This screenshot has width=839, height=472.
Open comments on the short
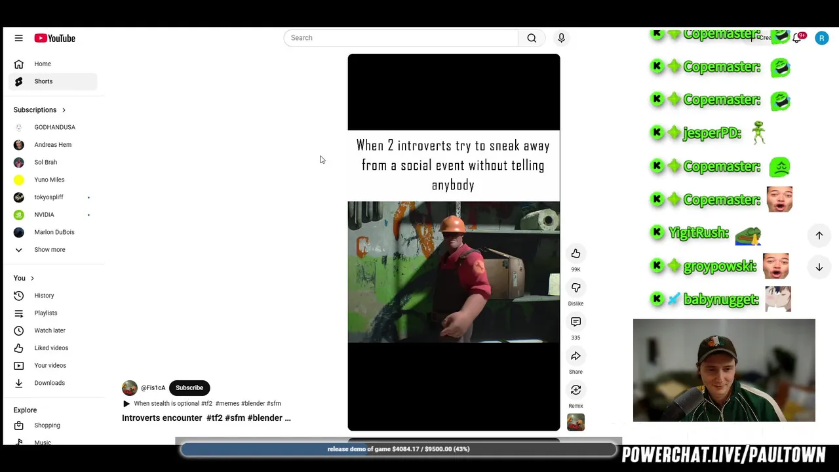coord(576,322)
